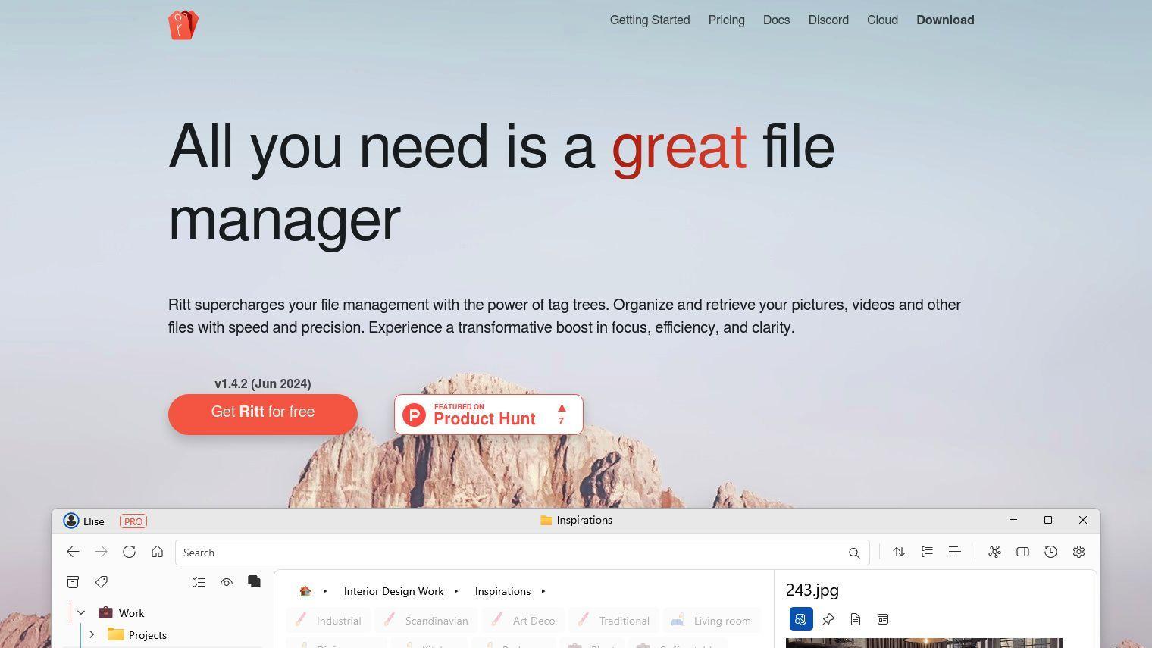The width and height of the screenshot is (1152, 648).
Task: Click the details card icon under 243.jpg
Action: [883, 619]
